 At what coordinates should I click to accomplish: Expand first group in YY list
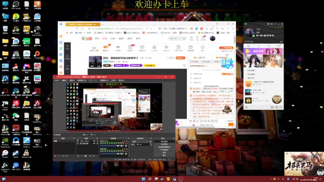(246, 70)
